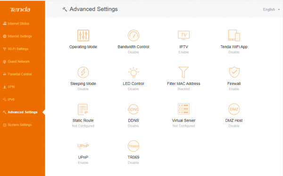Click the Tenda logo in the sidebar

(x=20, y=9)
